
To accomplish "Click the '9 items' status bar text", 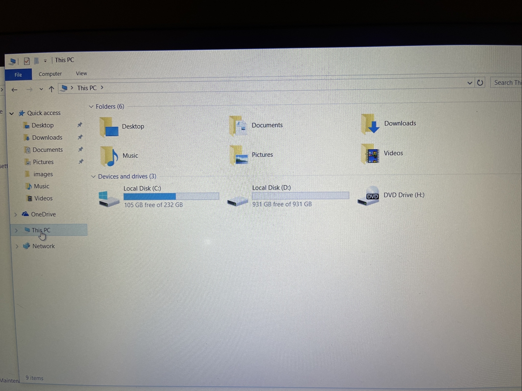I will pos(35,378).
